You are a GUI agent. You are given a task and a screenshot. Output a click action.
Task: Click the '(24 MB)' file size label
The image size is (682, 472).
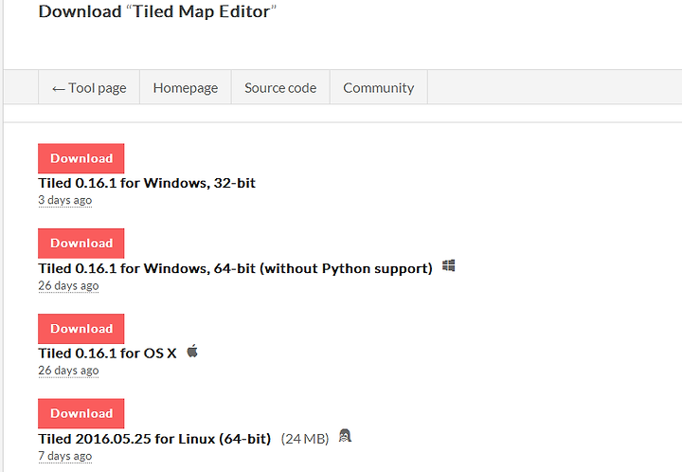click(305, 439)
